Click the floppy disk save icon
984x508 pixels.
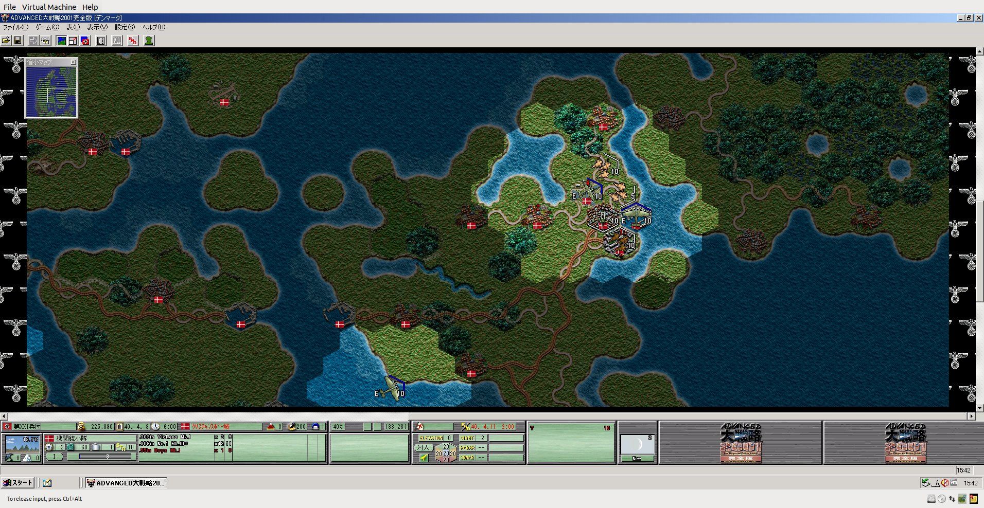pyautogui.click(x=17, y=41)
